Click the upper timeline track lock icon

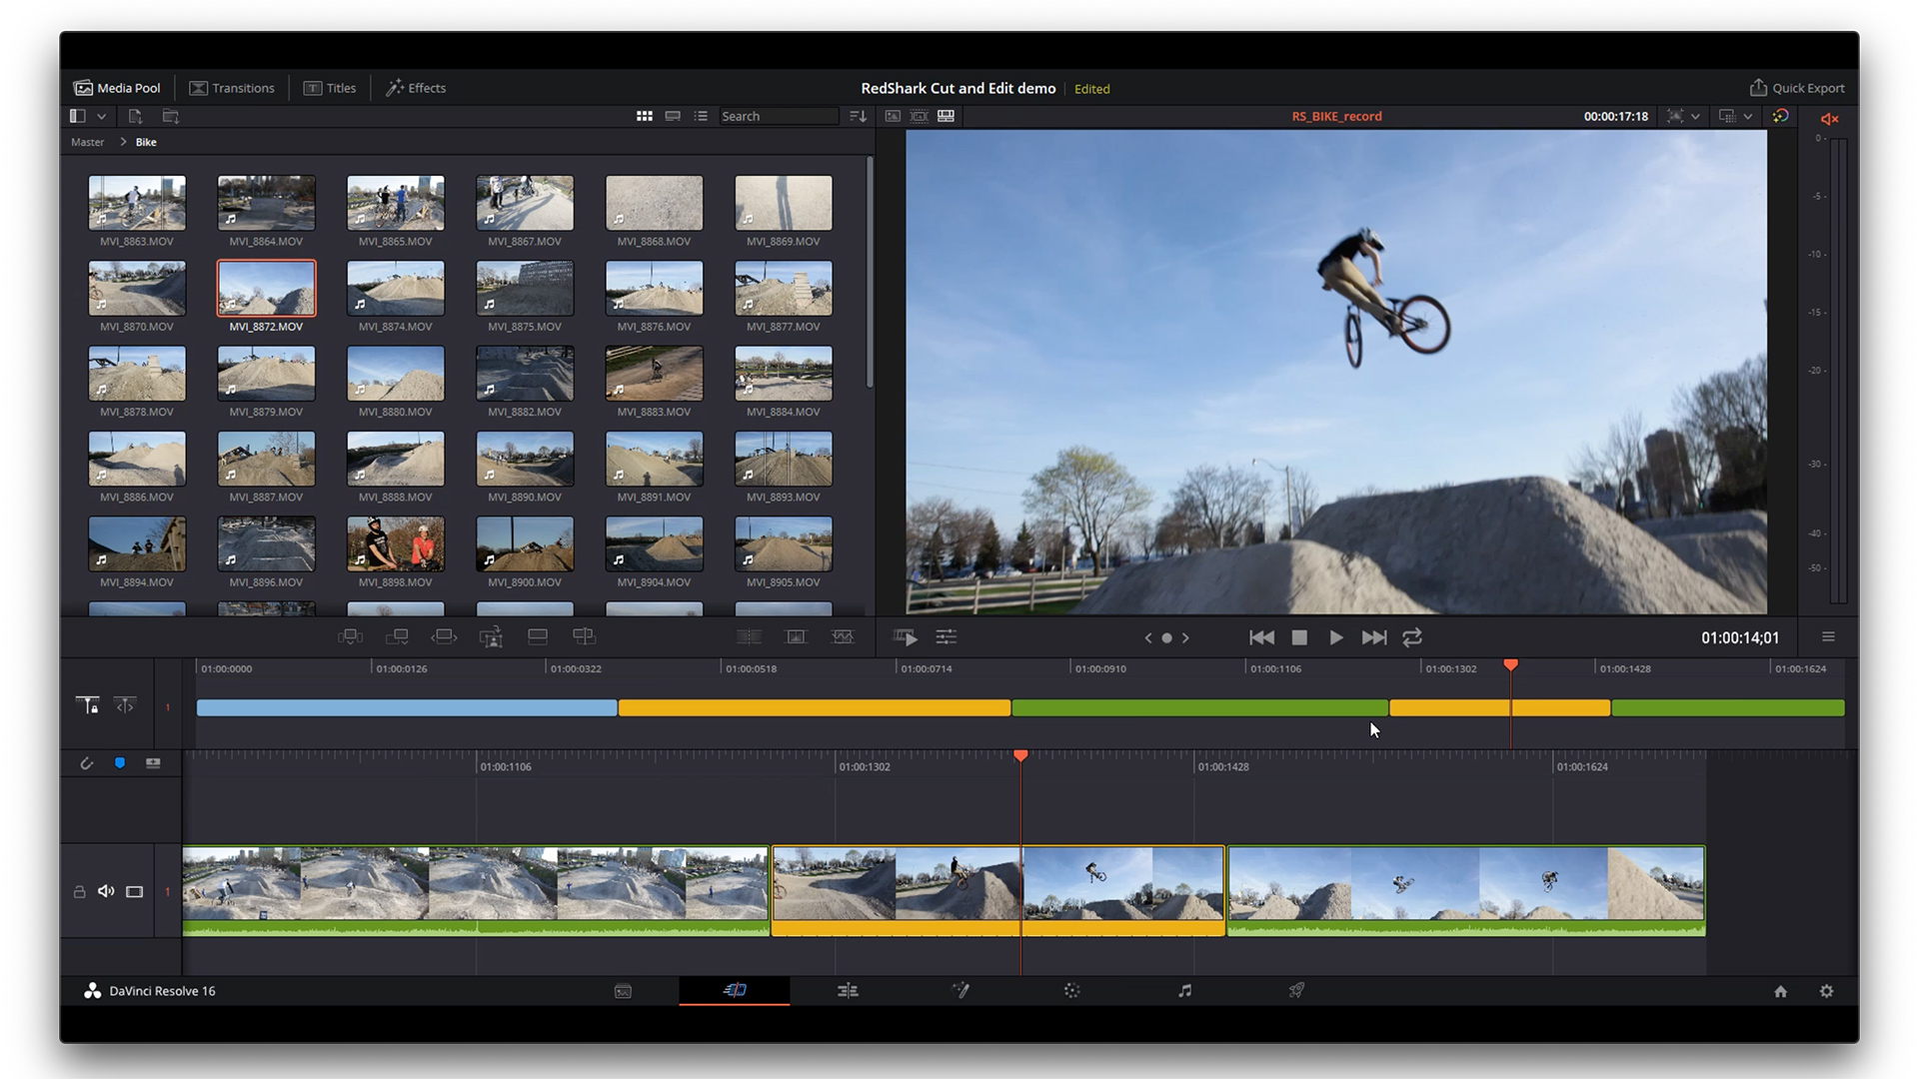coord(87,705)
